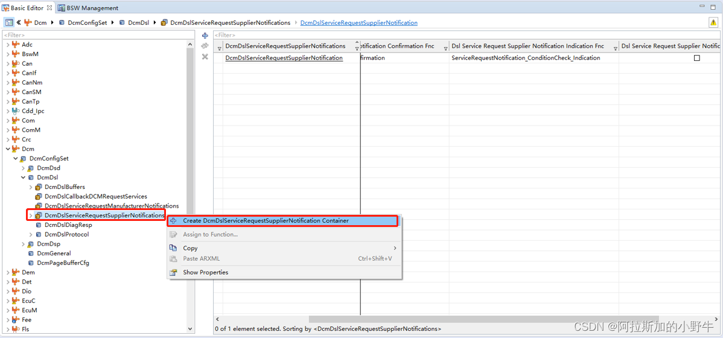Collapse the Dcm tree node
This screenshot has width=723, height=338.
[8, 149]
